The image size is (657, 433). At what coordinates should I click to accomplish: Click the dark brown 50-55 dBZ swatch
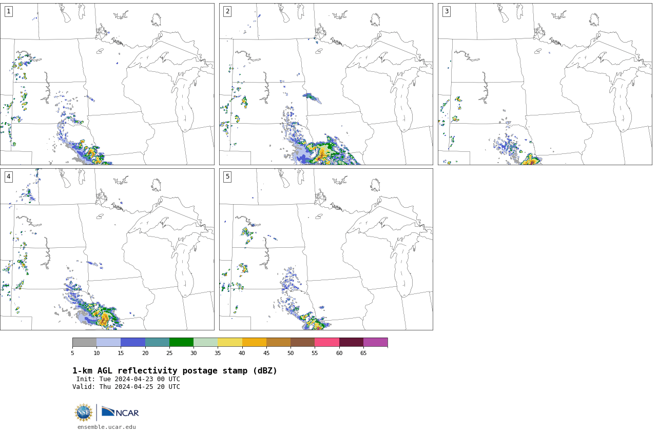point(302,342)
